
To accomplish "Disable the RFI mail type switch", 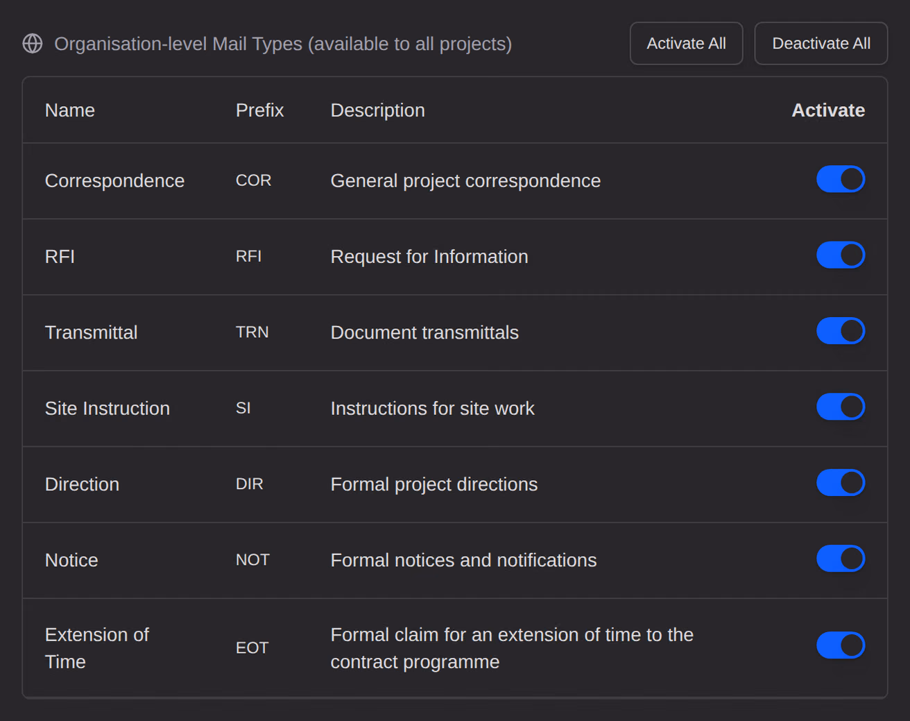I will pyautogui.click(x=841, y=255).
